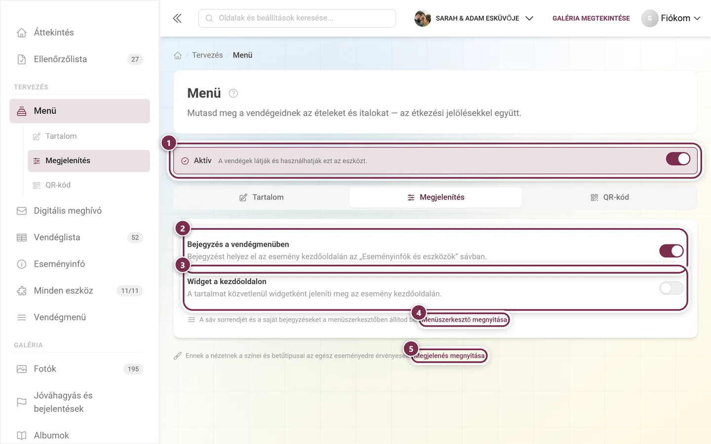Click the Vendéglista table icon
The image size is (711, 444).
pos(22,237)
